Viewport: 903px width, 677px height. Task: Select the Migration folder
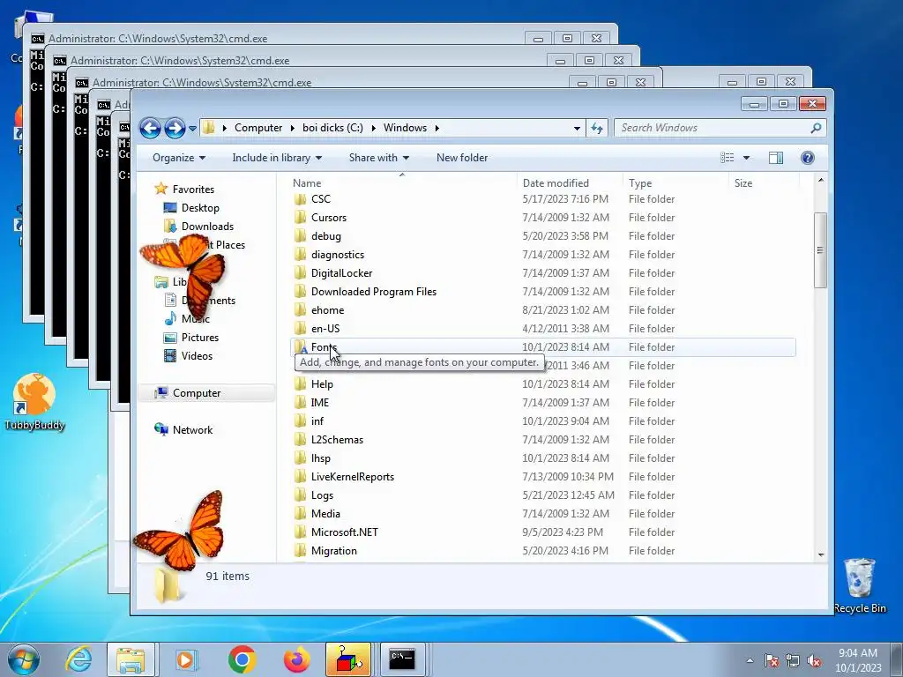pos(334,551)
